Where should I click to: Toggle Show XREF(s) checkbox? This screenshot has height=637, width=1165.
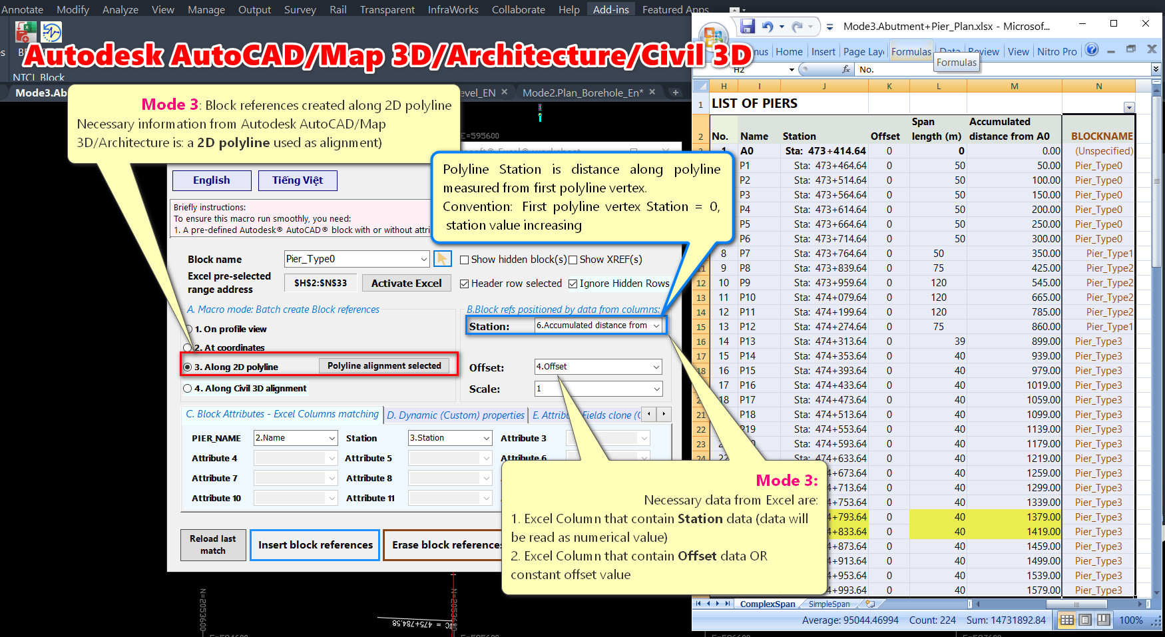[573, 260]
